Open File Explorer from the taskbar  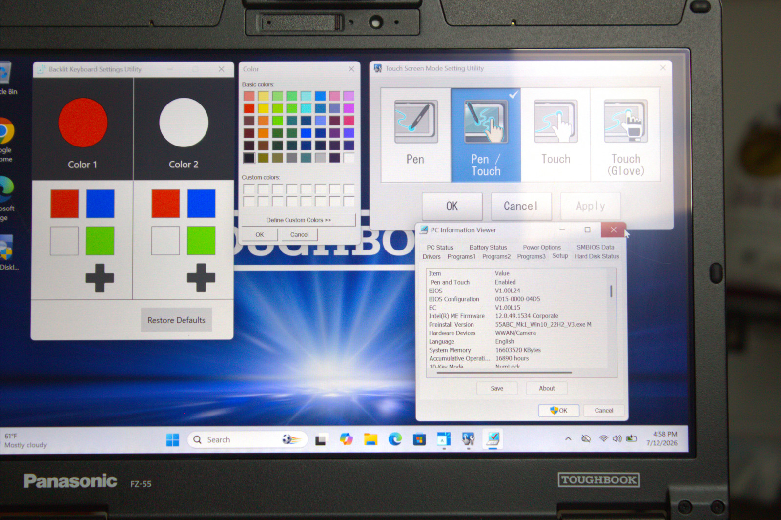pos(371,439)
